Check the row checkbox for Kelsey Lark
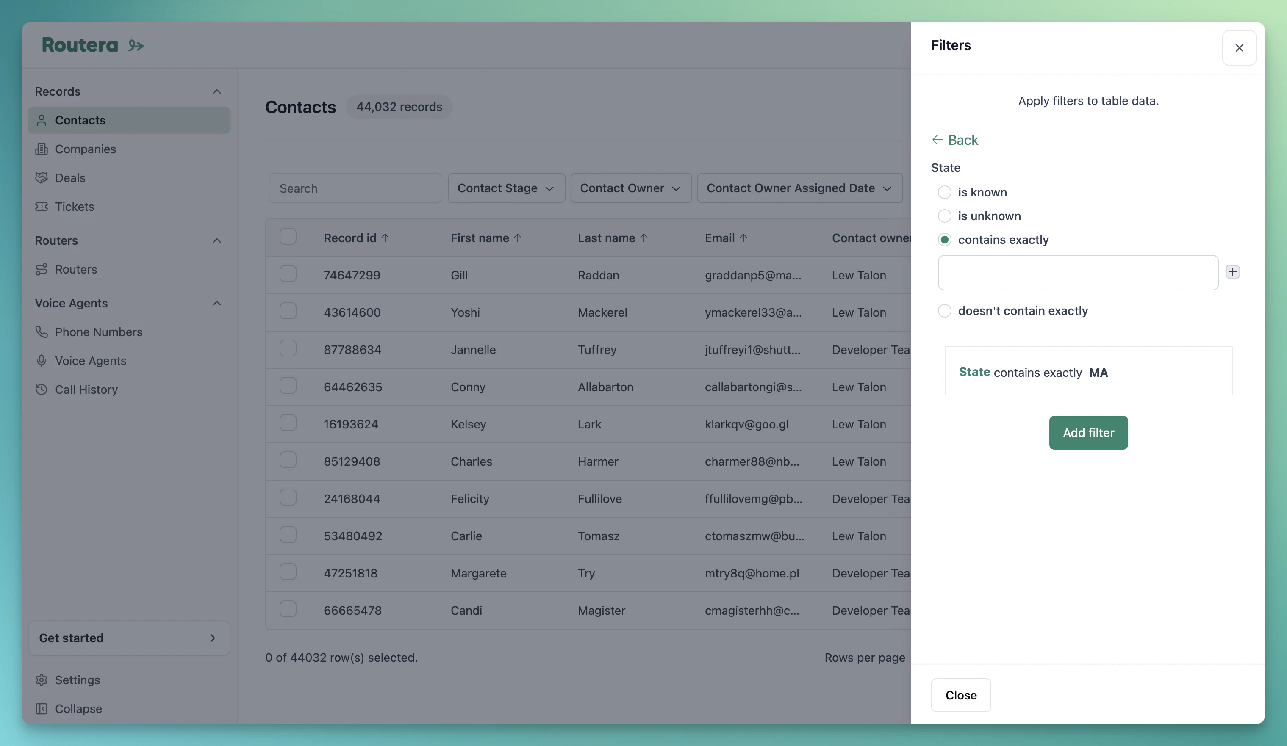The image size is (1287, 746). tap(288, 423)
